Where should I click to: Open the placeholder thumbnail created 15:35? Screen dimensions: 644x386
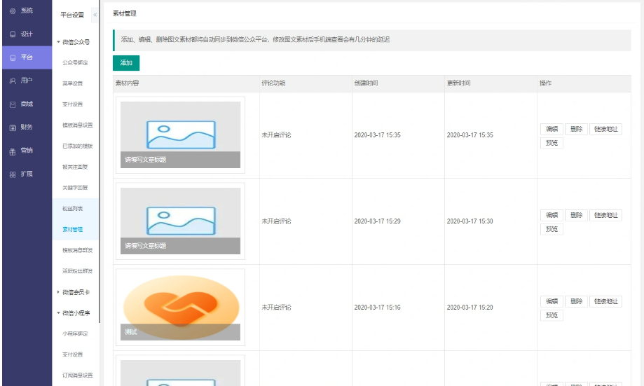pyautogui.click(x=180, y=135)
